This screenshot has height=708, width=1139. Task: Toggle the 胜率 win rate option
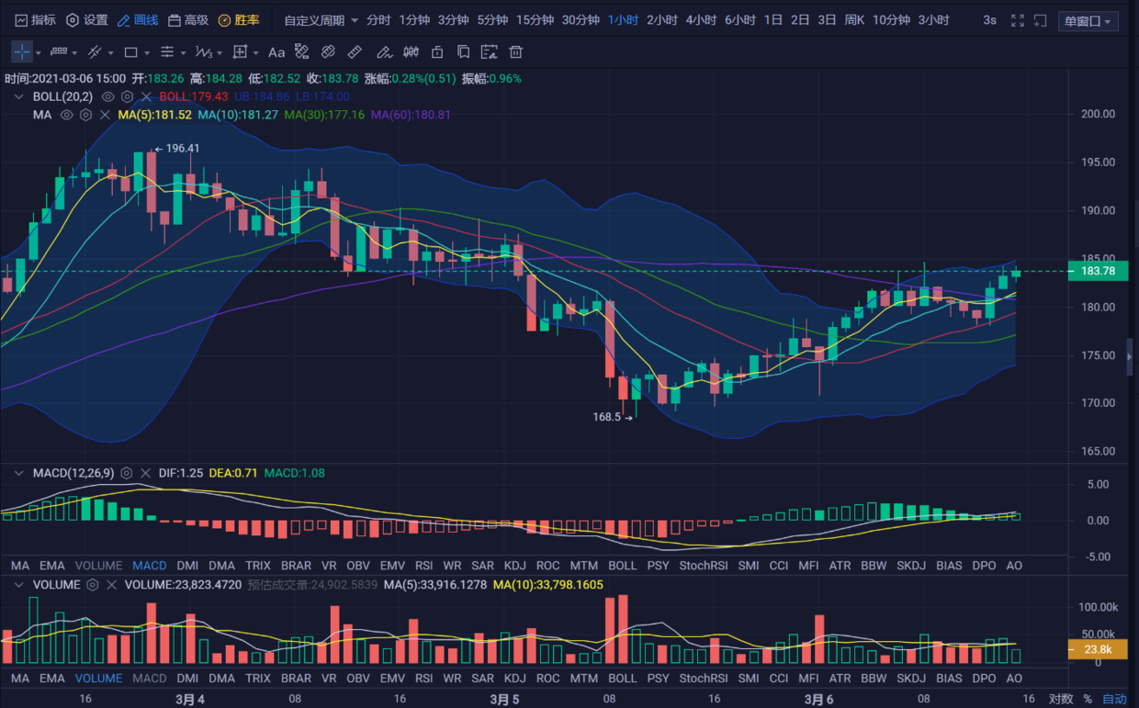(x=239, y=20)
